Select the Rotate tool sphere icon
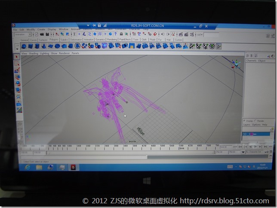This screenshot has width=277, height=208. (18, 83)
